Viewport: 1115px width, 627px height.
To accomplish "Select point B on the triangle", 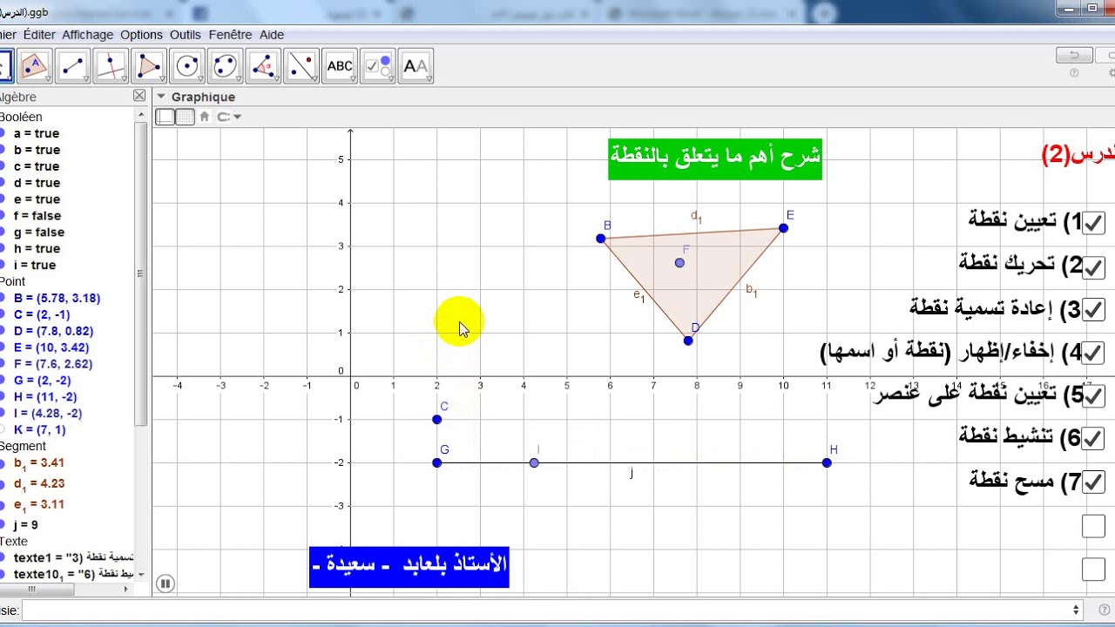I will pyautogui.click(x=601, y=239).
